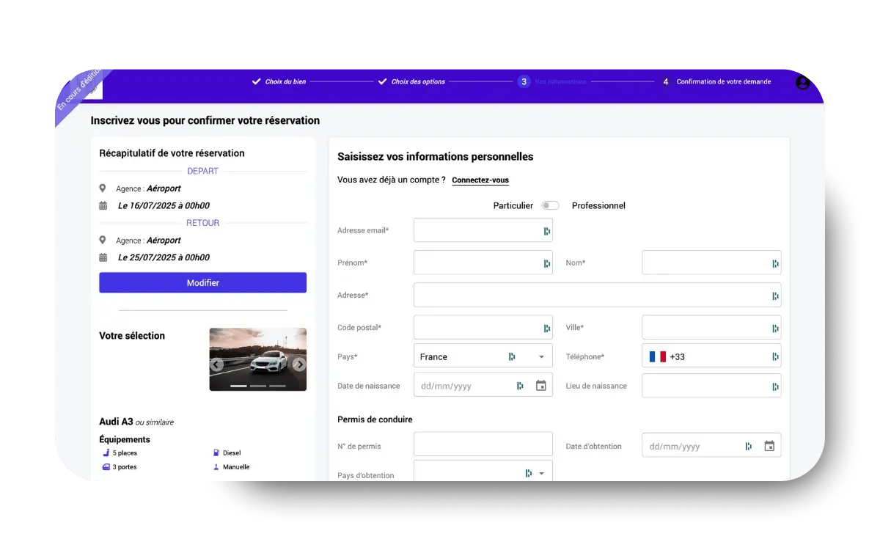Click the return location pin icon
880x550 pixels.
[x=103, y=240]
